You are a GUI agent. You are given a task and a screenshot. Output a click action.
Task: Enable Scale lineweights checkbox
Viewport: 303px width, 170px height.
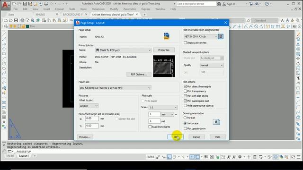point(150,127)
